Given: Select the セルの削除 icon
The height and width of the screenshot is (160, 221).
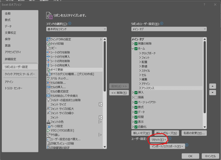Looking at the screenshot, I should tap(48, 83).
